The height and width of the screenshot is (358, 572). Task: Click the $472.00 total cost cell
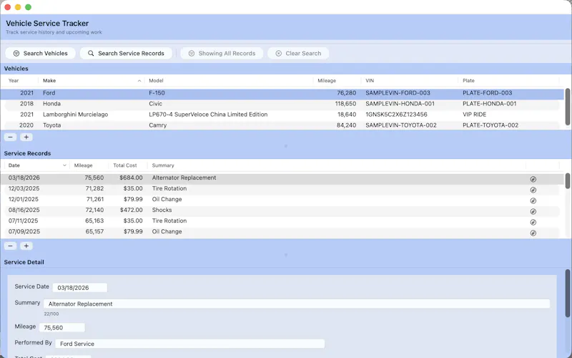131,210
